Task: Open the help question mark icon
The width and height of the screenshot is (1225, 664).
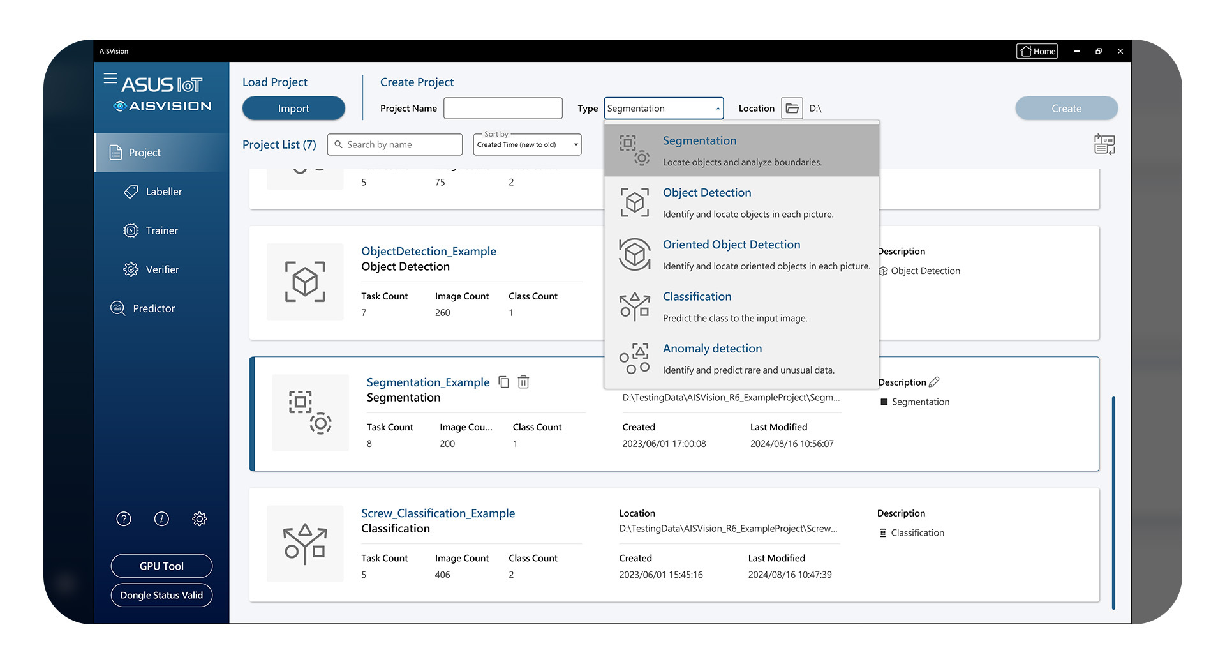Action: coord(124,519)
